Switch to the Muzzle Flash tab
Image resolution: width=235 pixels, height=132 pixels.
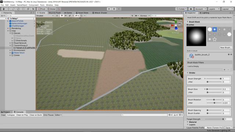click(x=55, y=13)
